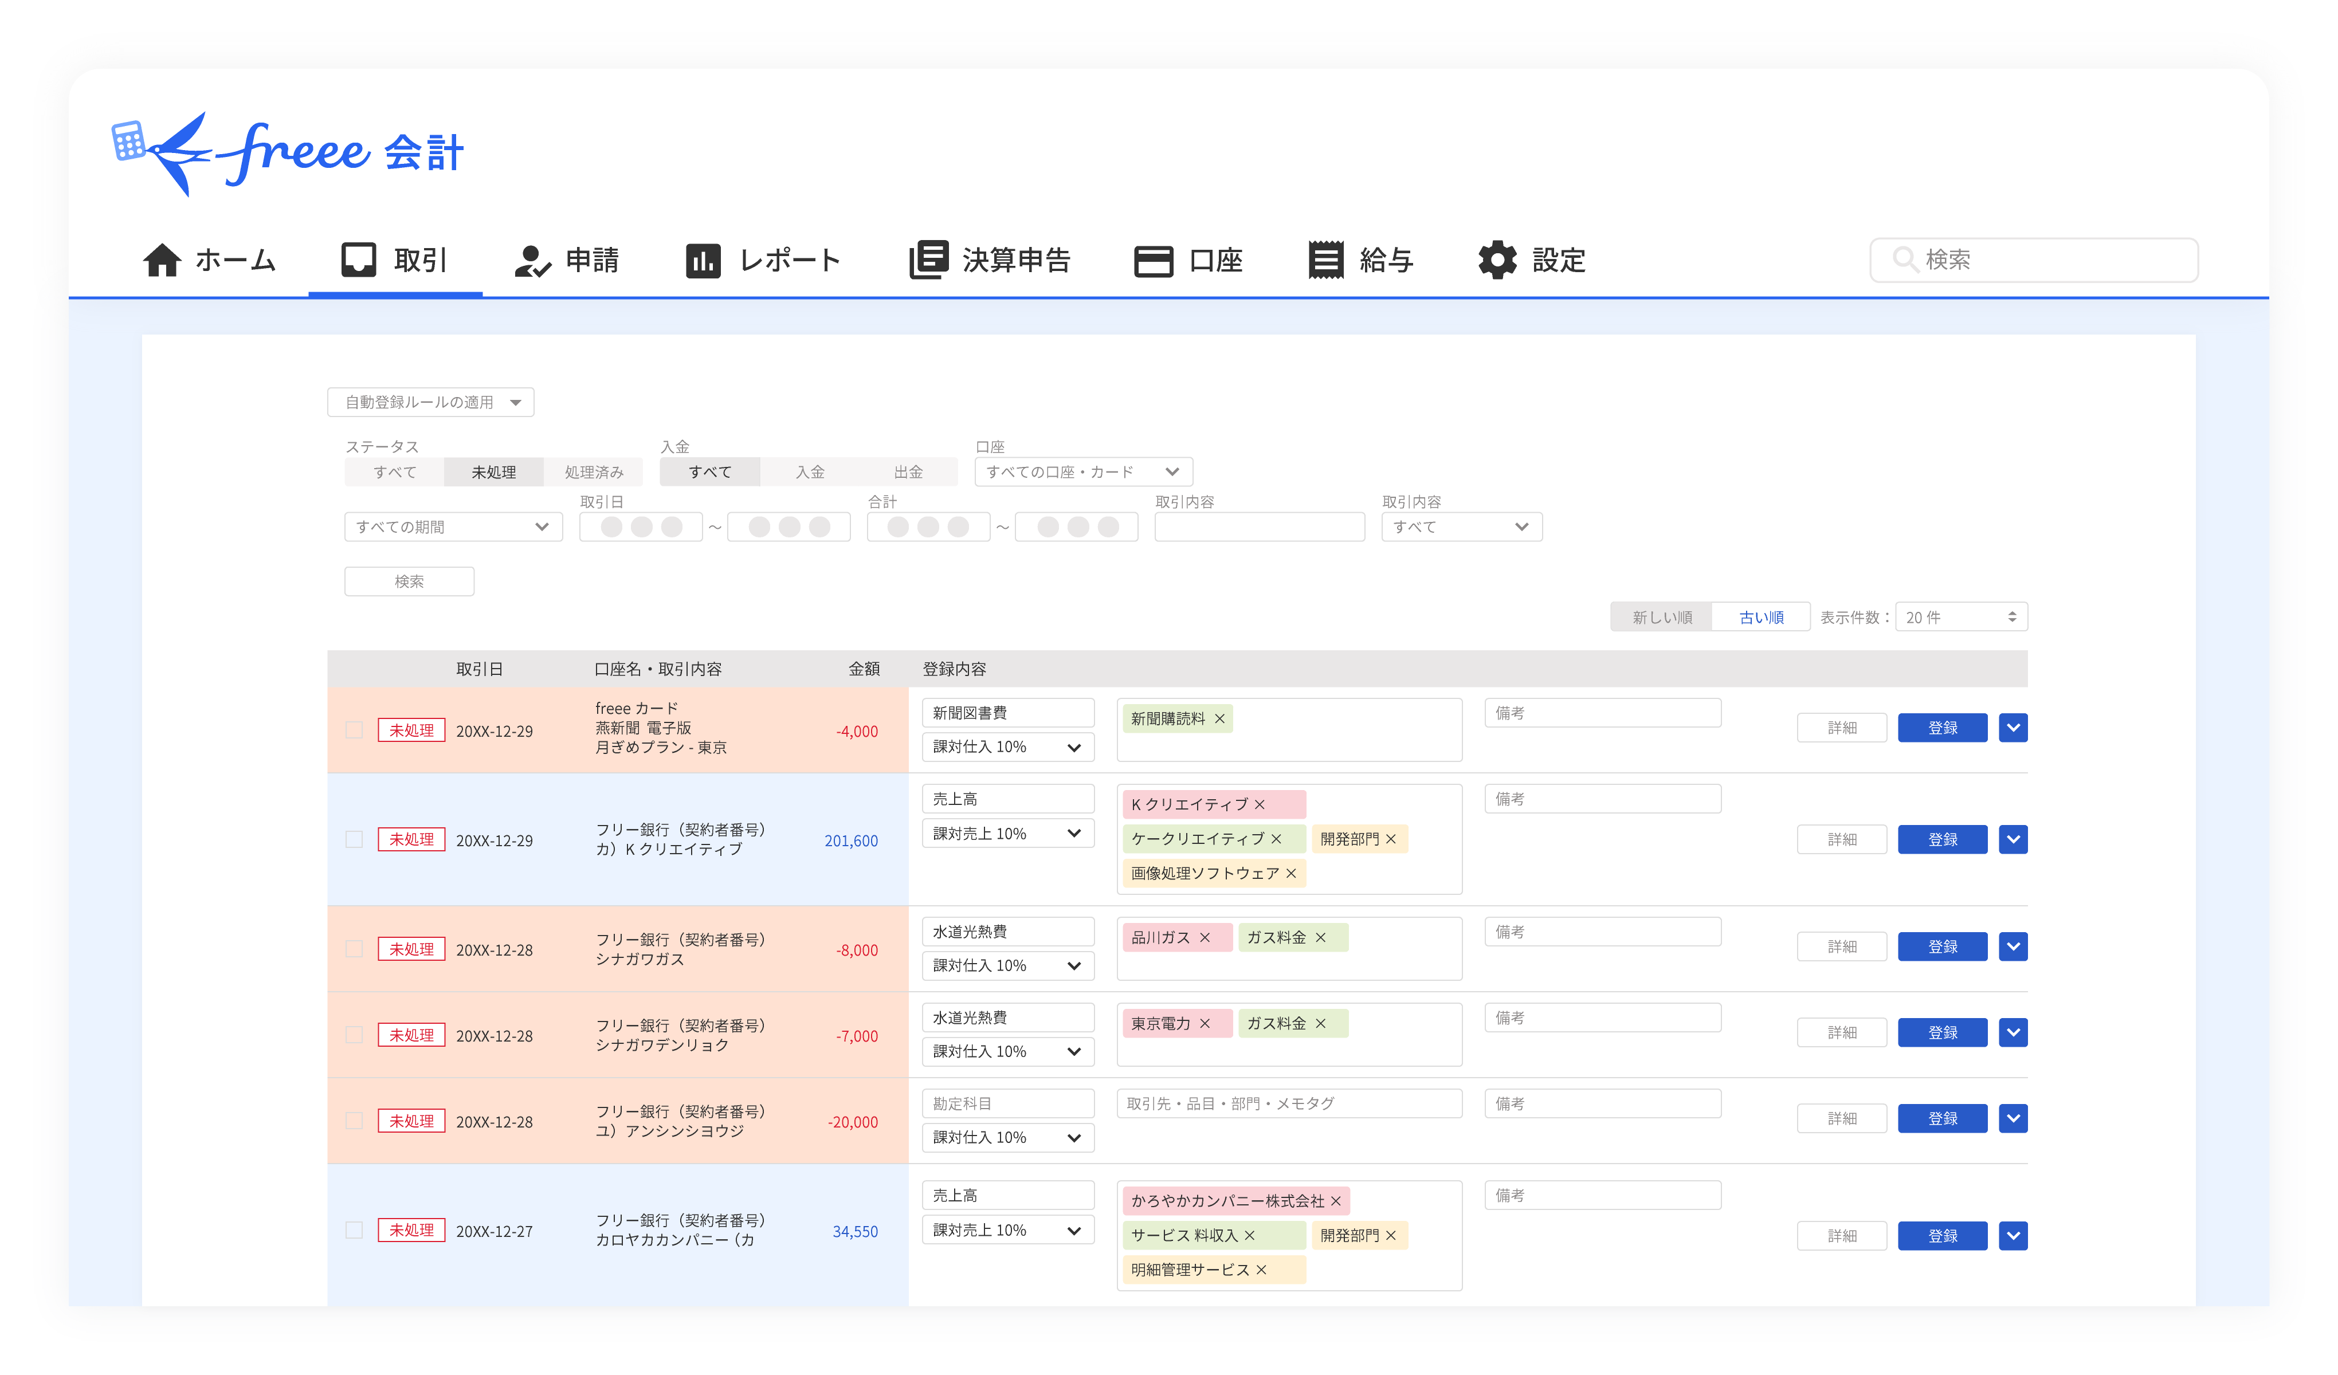
Task: Select the 処理済み status filter
Action: pos(594,472)
